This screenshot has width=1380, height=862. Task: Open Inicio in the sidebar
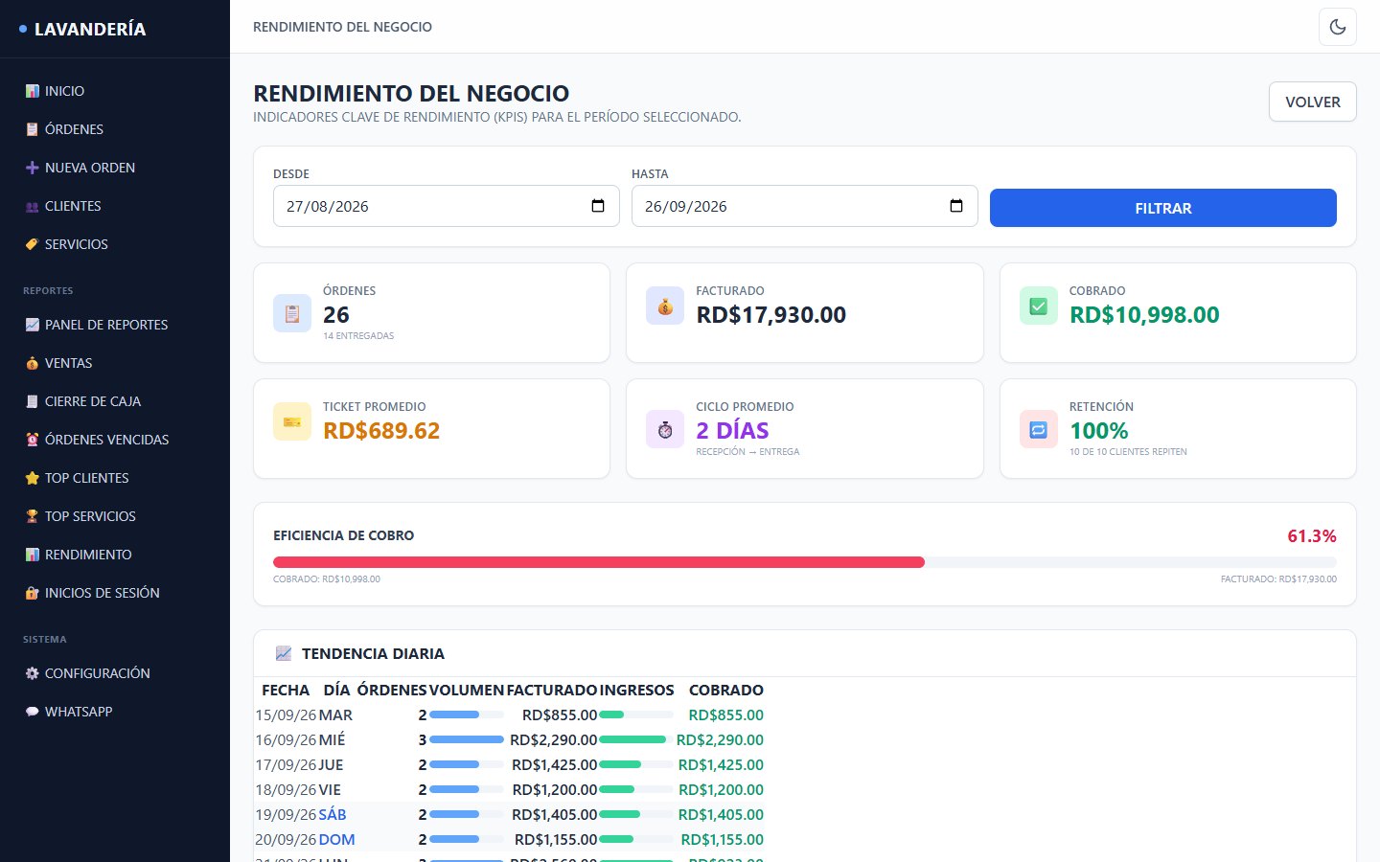coord(115,91)
